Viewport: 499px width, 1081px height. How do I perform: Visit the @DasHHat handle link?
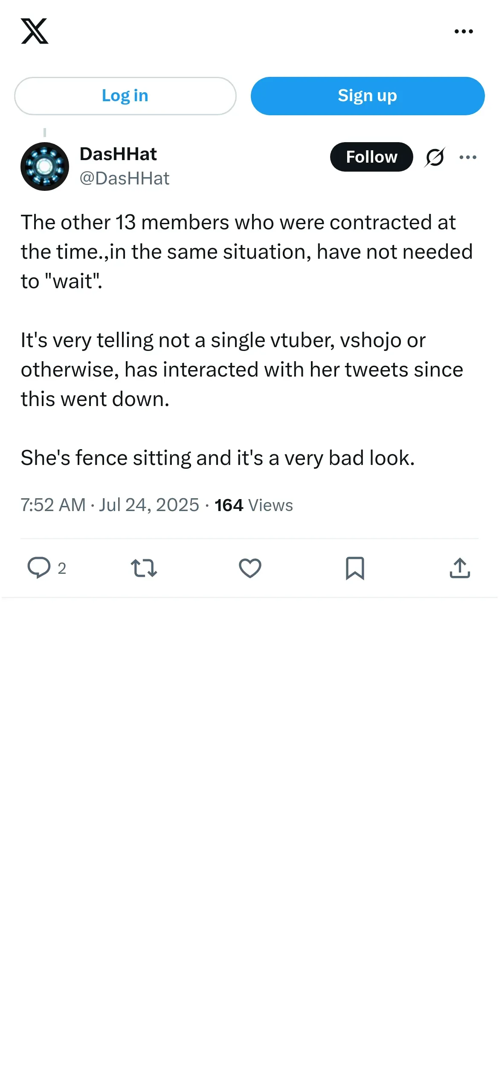[125, 178]
